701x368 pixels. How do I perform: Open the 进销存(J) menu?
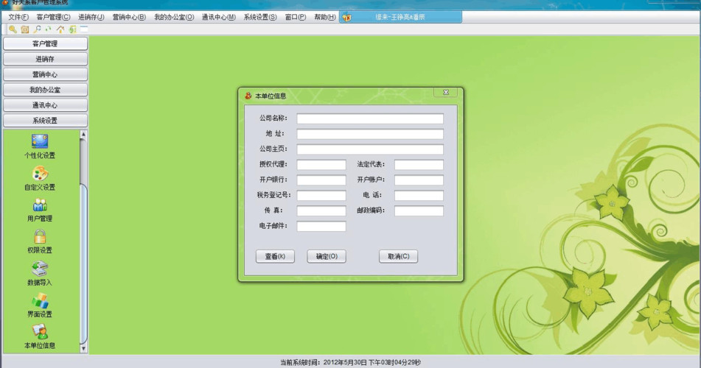(91, 17)
